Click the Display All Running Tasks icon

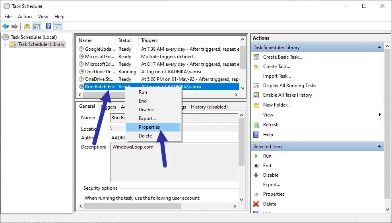click(256, 86)
